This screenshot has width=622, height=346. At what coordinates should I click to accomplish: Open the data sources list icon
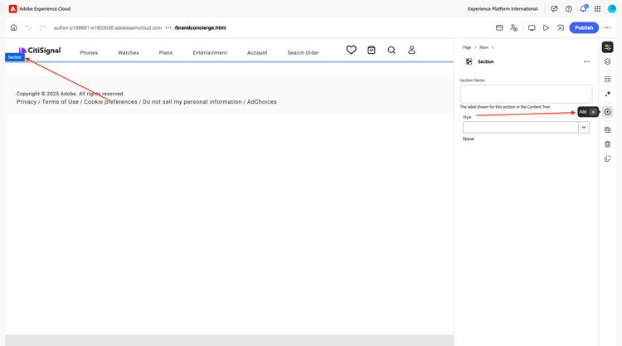(x=607, y=80)
